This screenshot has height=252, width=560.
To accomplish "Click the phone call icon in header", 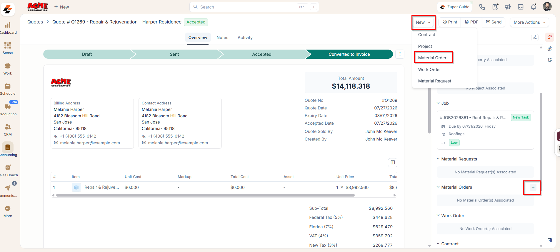I will [482, 7].
